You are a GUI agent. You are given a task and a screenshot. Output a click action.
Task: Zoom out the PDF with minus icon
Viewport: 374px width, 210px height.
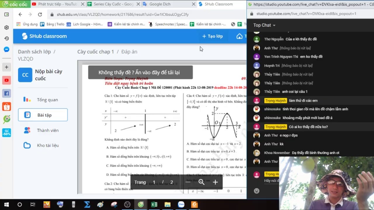pos(188,182)
